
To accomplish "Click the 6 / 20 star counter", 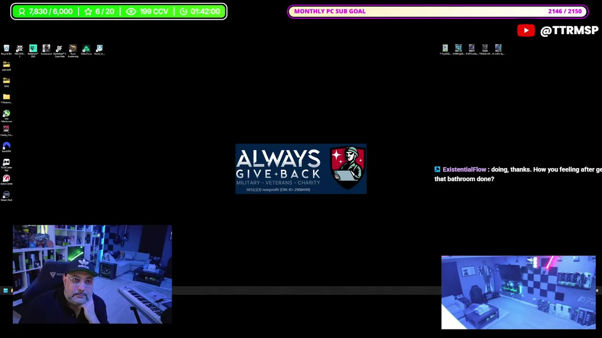I will pyautogui.click(x=99, y=11).
